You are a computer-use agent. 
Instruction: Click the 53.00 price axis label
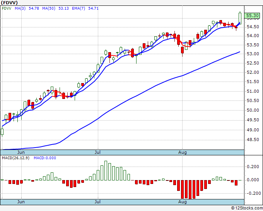(253, 54)
